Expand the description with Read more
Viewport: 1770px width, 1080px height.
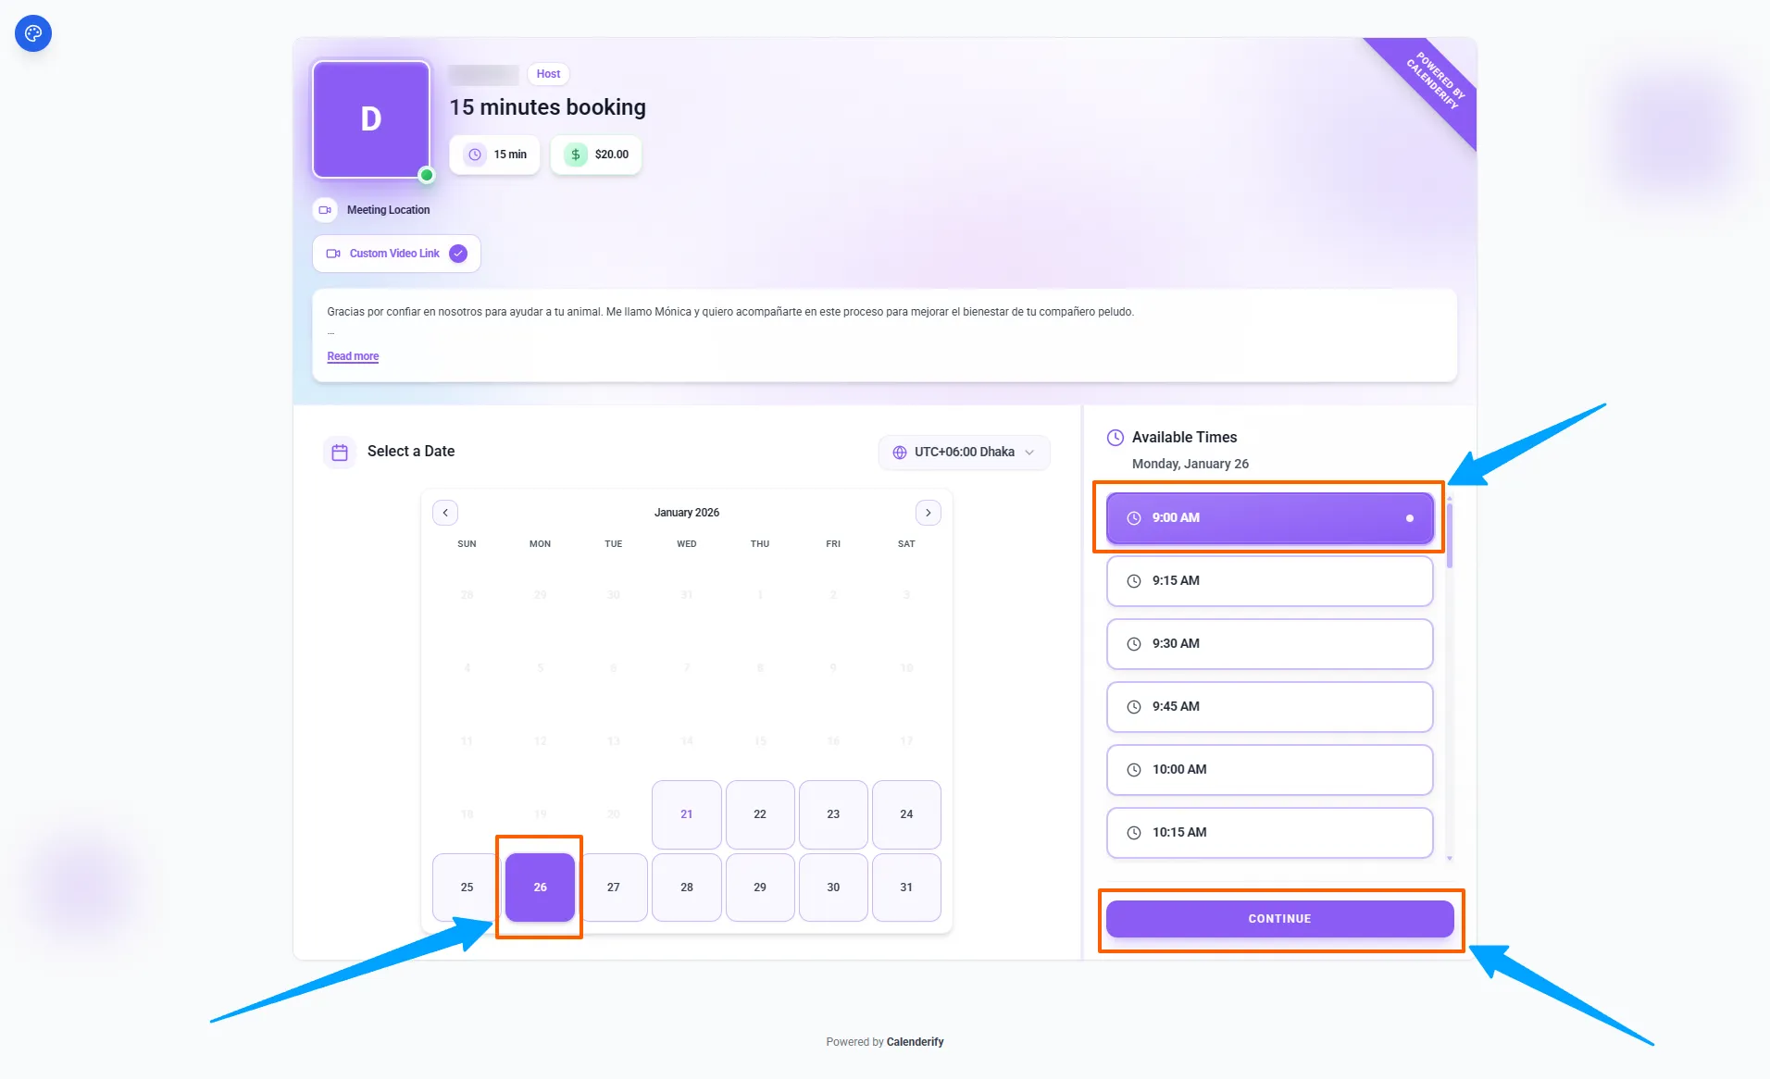(352, 355)
